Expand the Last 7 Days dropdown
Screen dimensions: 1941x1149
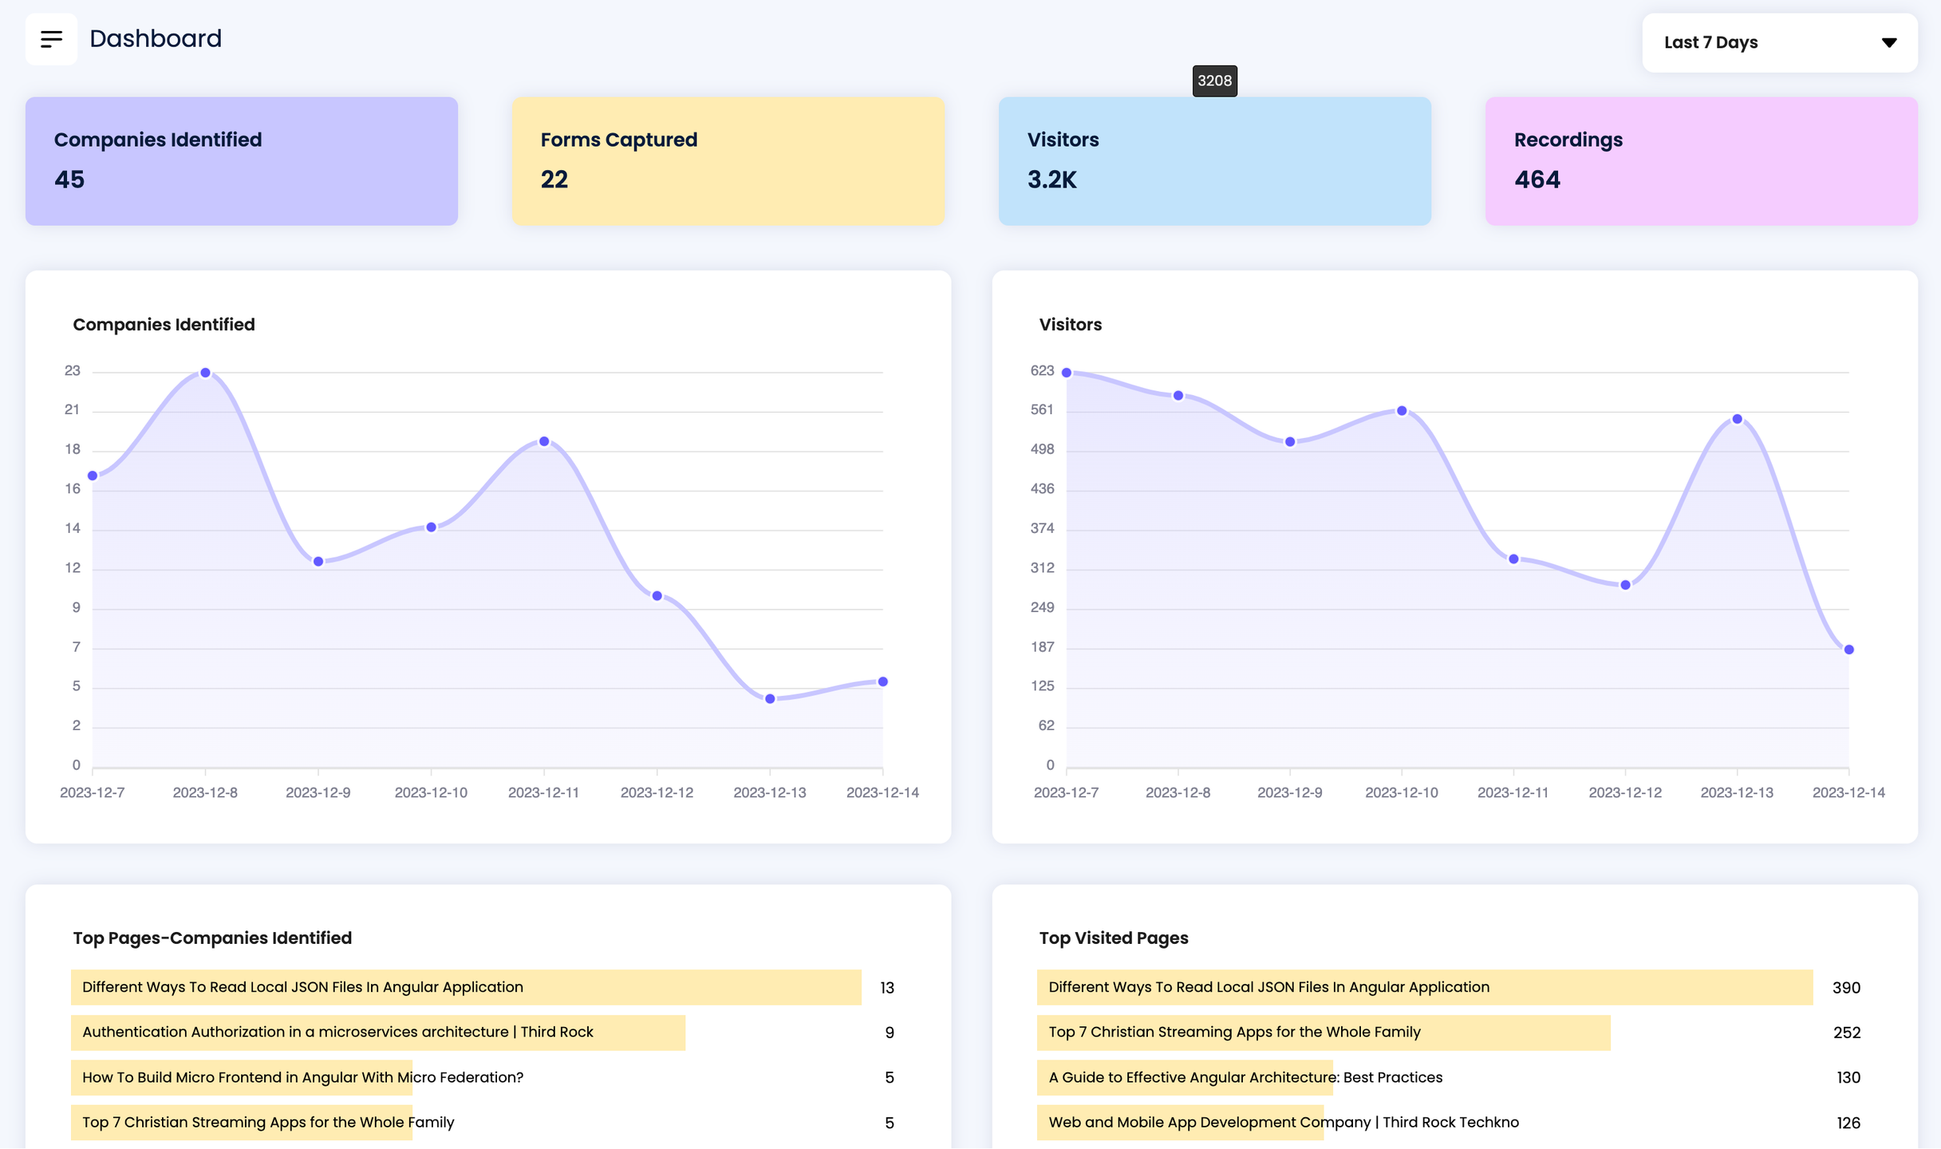1778,42
